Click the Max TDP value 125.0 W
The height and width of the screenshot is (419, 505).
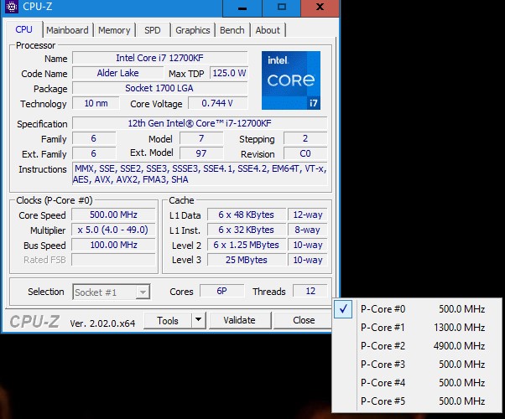coord(229,73)
